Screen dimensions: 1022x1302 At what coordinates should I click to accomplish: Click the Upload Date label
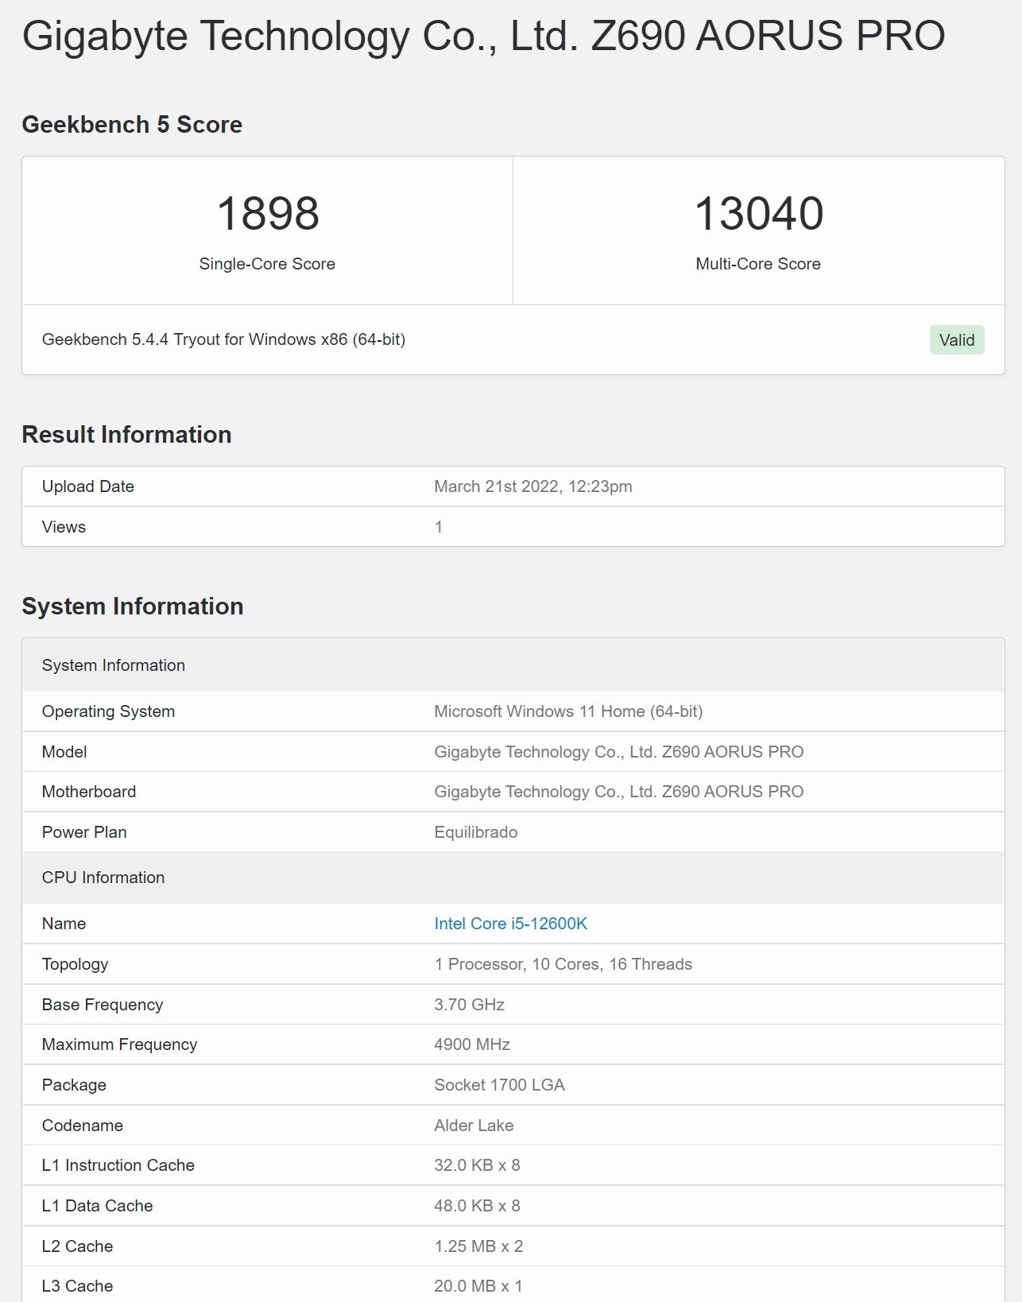click(87, 486)
